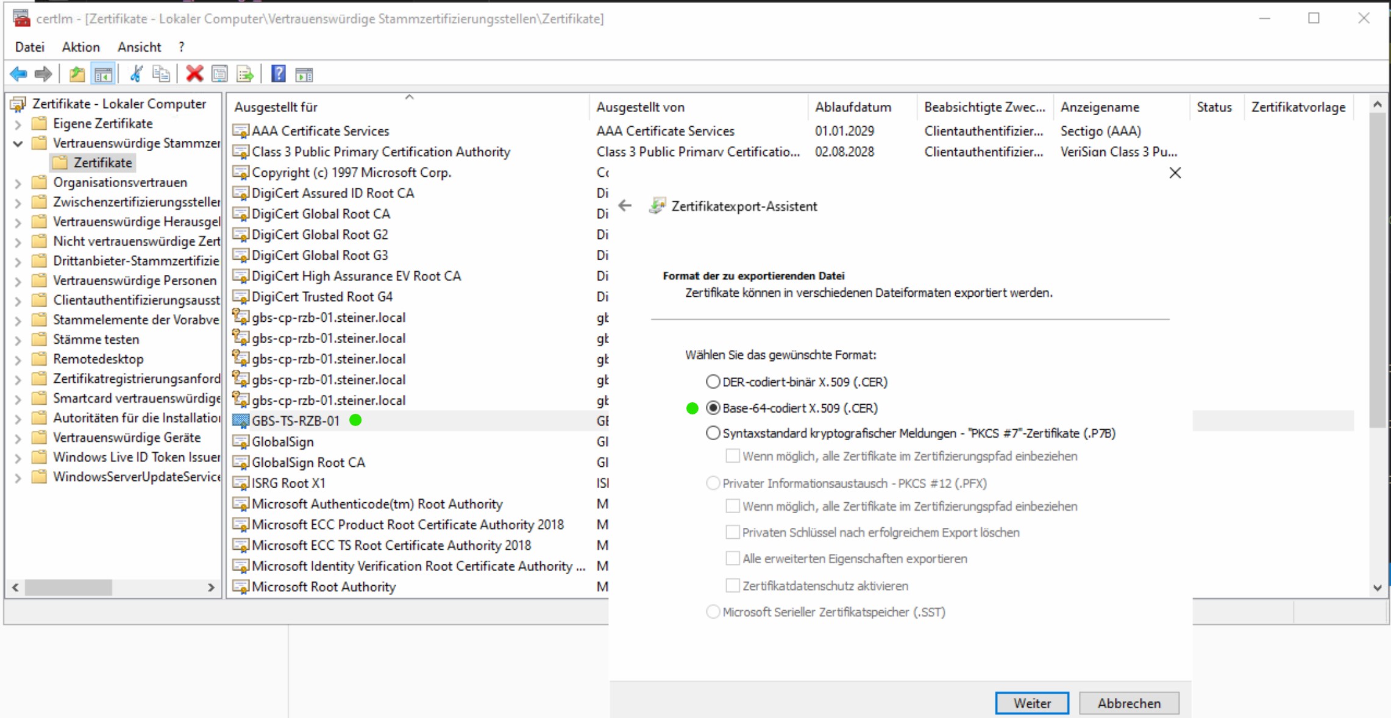The height and width of the screenshot is (718, 1391).
Task: Go back with the wizard's left arrow
Action: click(625, 206)
